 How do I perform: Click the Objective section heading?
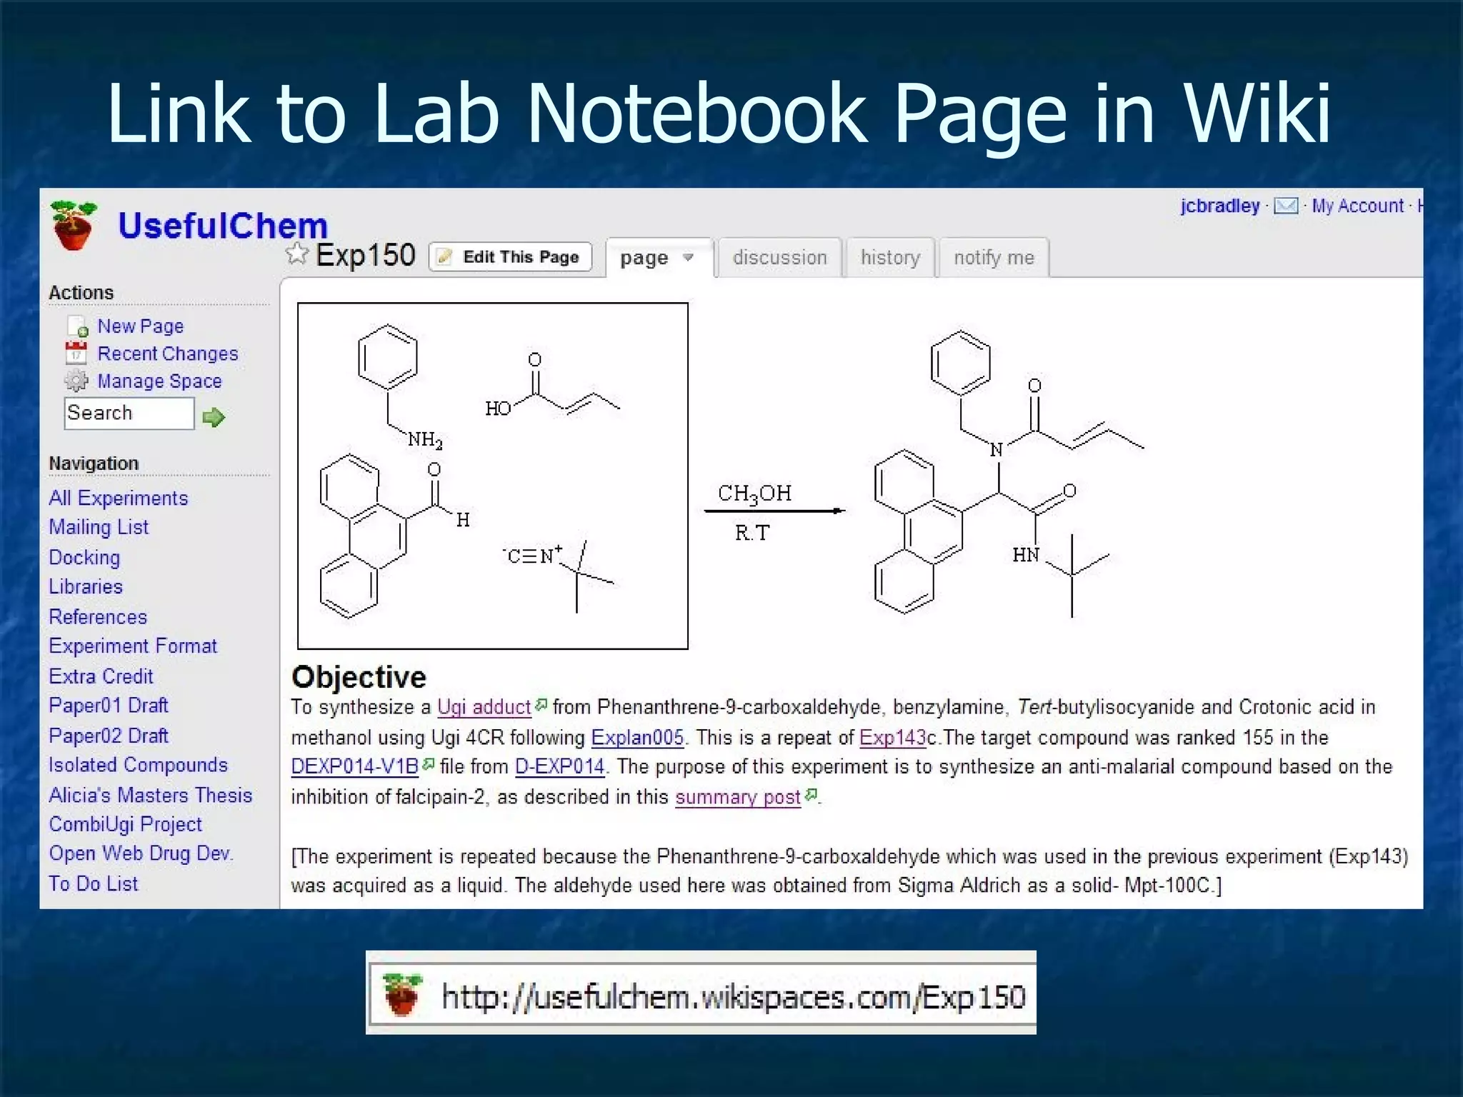coord(359,676)
